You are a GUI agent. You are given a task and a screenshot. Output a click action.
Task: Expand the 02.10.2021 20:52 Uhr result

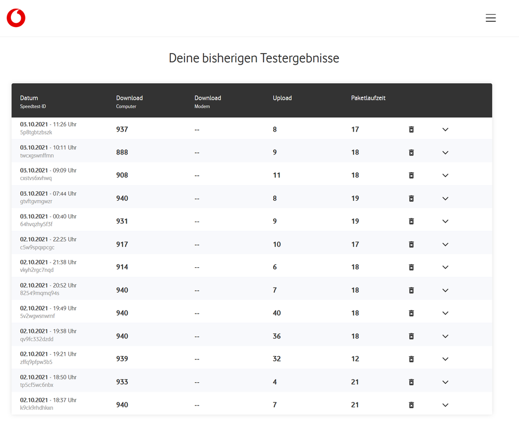click(x=445, y=290)
